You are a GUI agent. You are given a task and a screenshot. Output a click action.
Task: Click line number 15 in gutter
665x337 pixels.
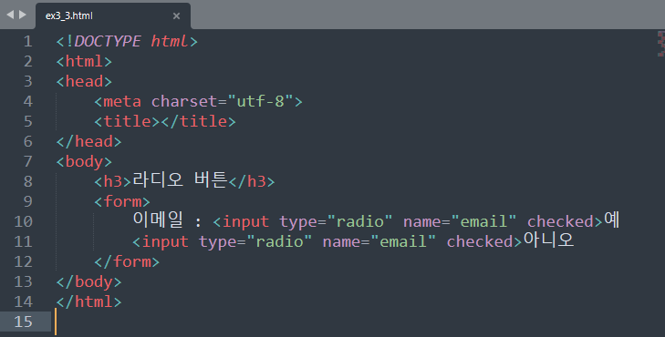tap(24, 322)
